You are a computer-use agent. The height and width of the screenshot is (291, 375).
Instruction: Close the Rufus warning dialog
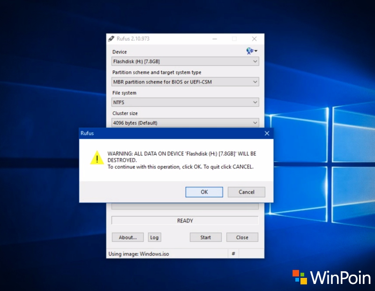click(x=267, y=133)
